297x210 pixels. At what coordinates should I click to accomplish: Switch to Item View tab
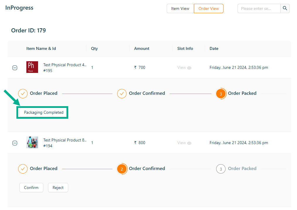[180, 8]
